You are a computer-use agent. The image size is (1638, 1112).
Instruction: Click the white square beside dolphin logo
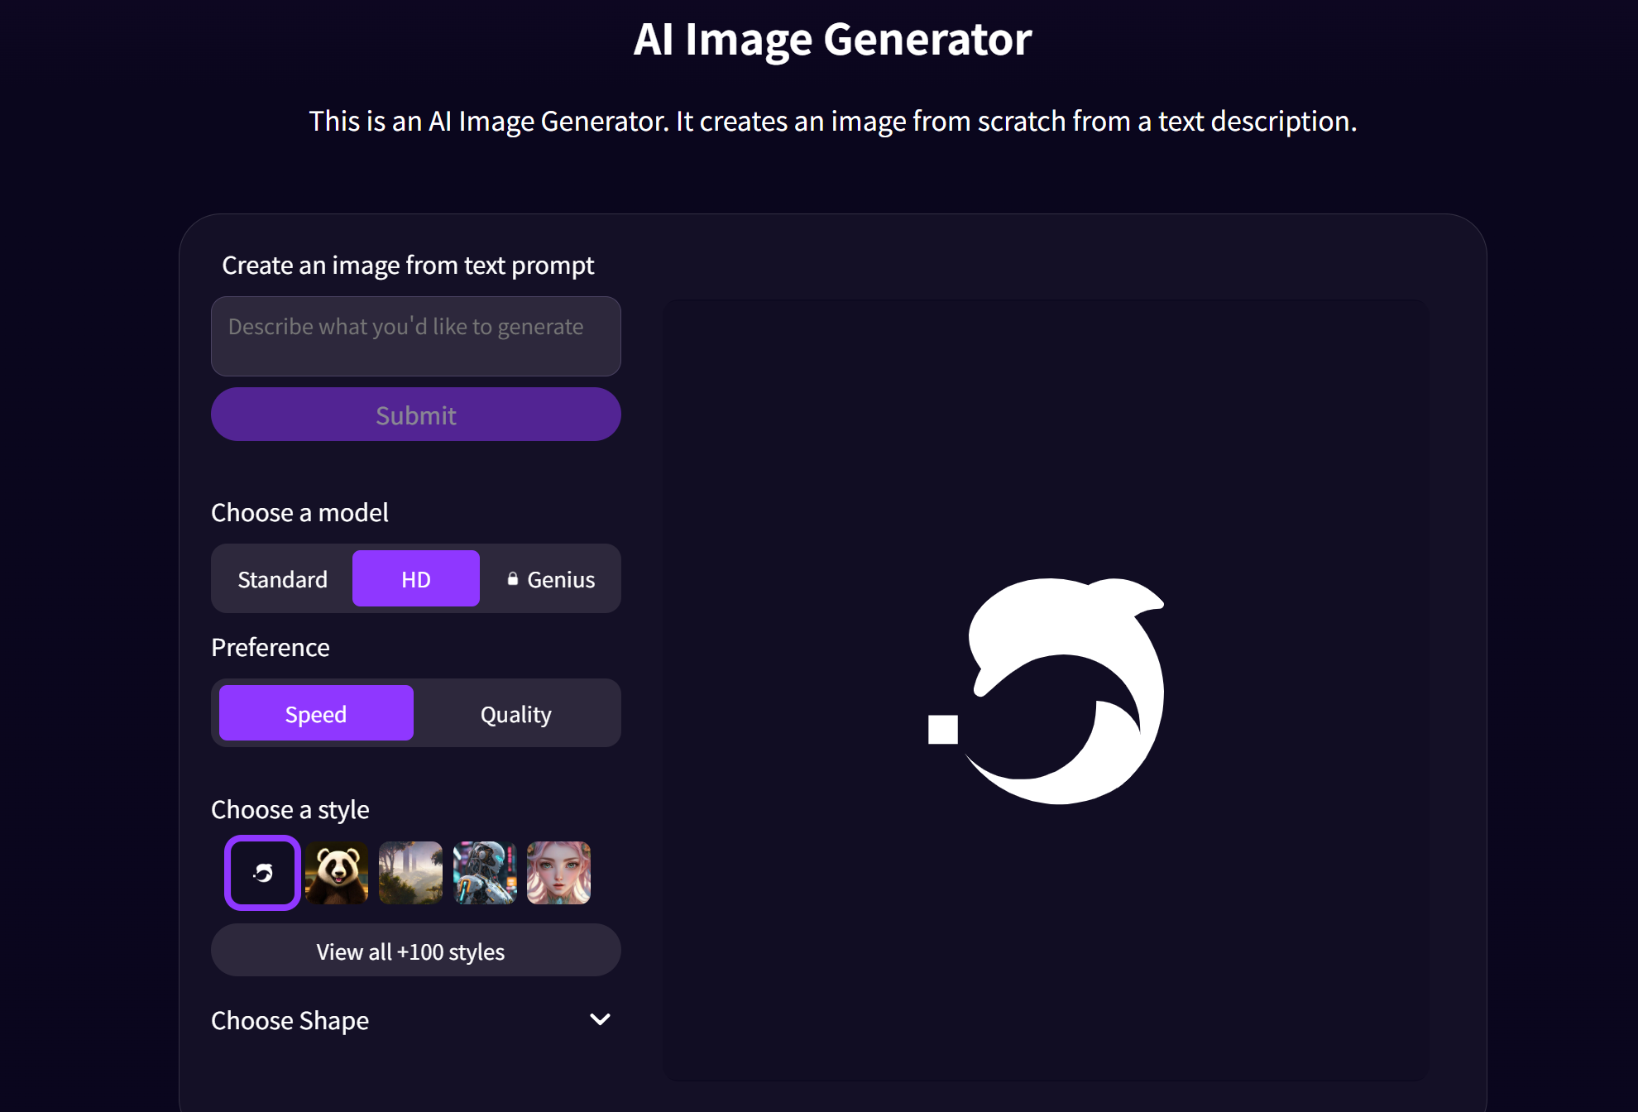coord(942,730)
